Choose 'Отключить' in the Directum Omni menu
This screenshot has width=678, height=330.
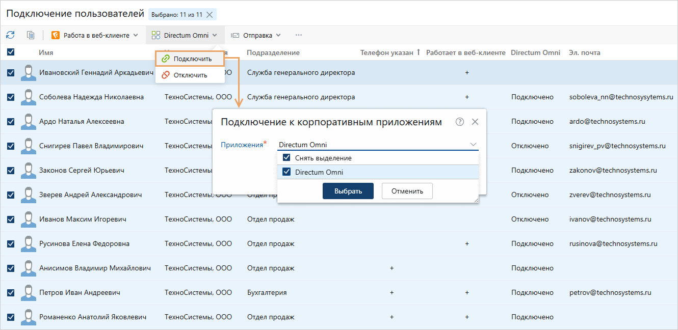click(x=190, y=75)
